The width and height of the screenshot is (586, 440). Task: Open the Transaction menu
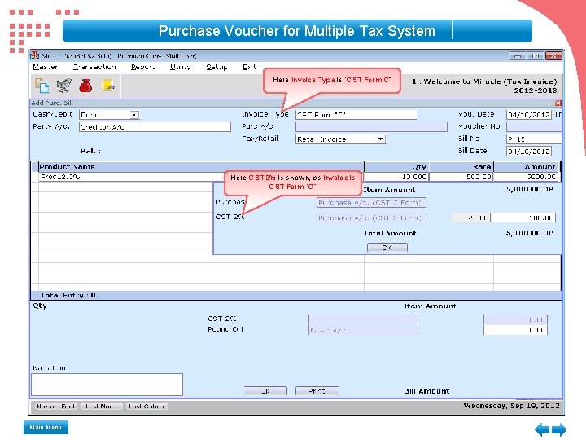click(94, 67)
